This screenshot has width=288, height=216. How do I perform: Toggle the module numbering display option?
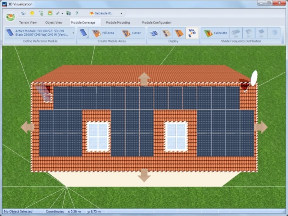154,33
